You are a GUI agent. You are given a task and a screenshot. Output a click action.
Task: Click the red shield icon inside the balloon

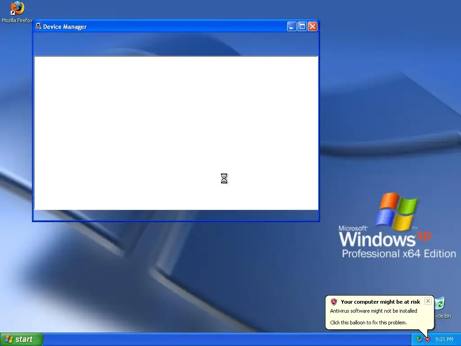coord(334,302)
